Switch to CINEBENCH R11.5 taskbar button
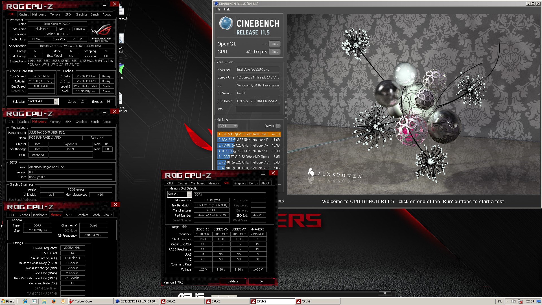Screen dimensions: 542x305 [136, 301]
